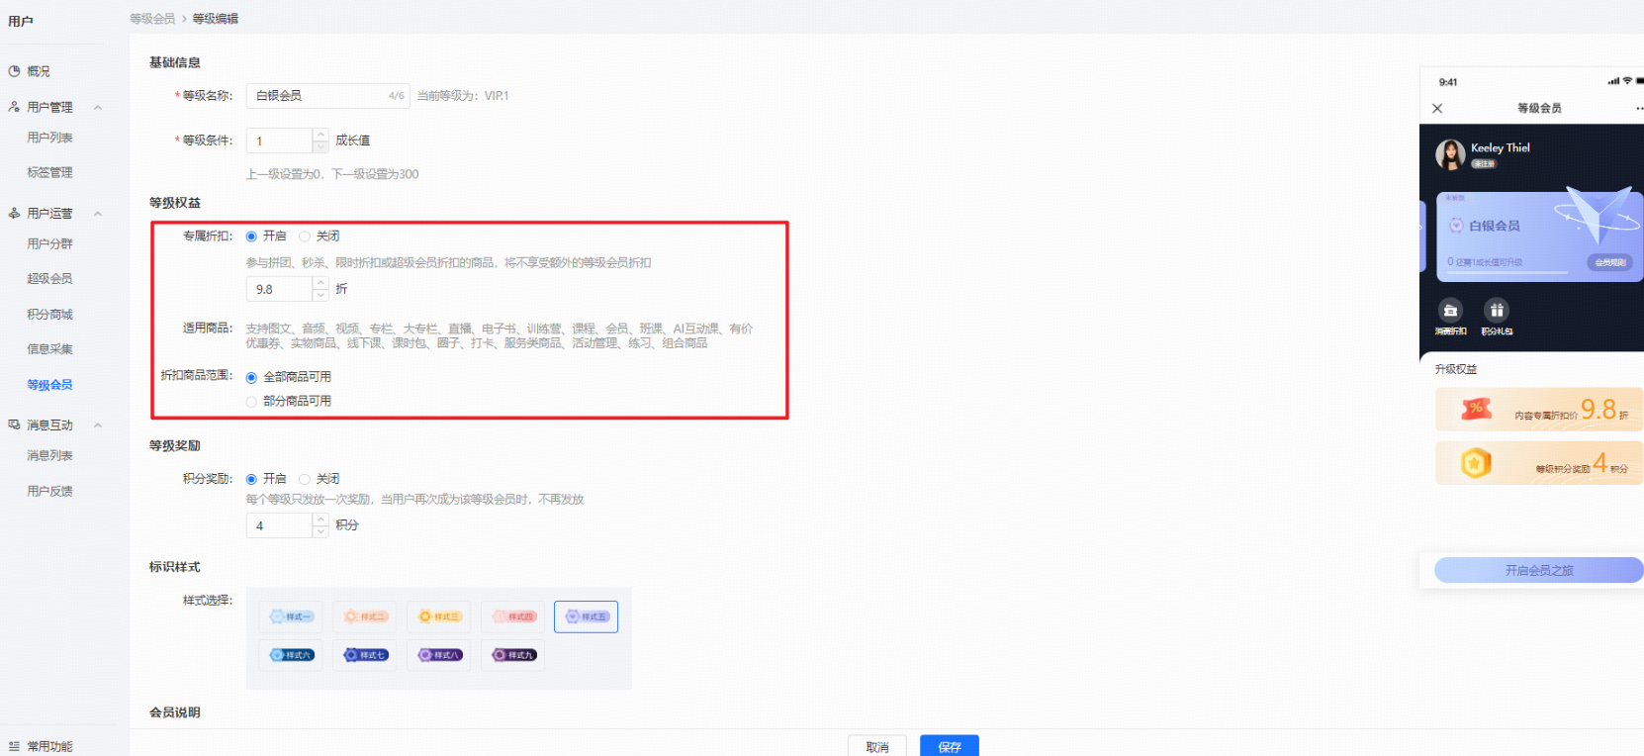Click the 概况 overview icon in sidebar
The height and width of the screenshot is (756, 1644).
pyautogui.click(x=14, y=71)
